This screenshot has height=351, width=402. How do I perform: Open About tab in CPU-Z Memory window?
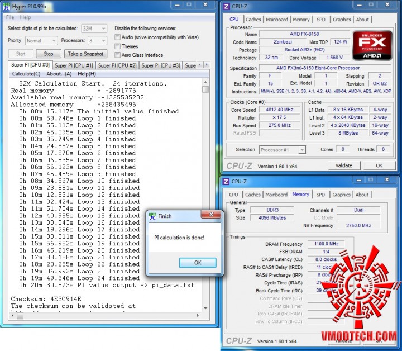pyautogui.click(x=362, y=195)
